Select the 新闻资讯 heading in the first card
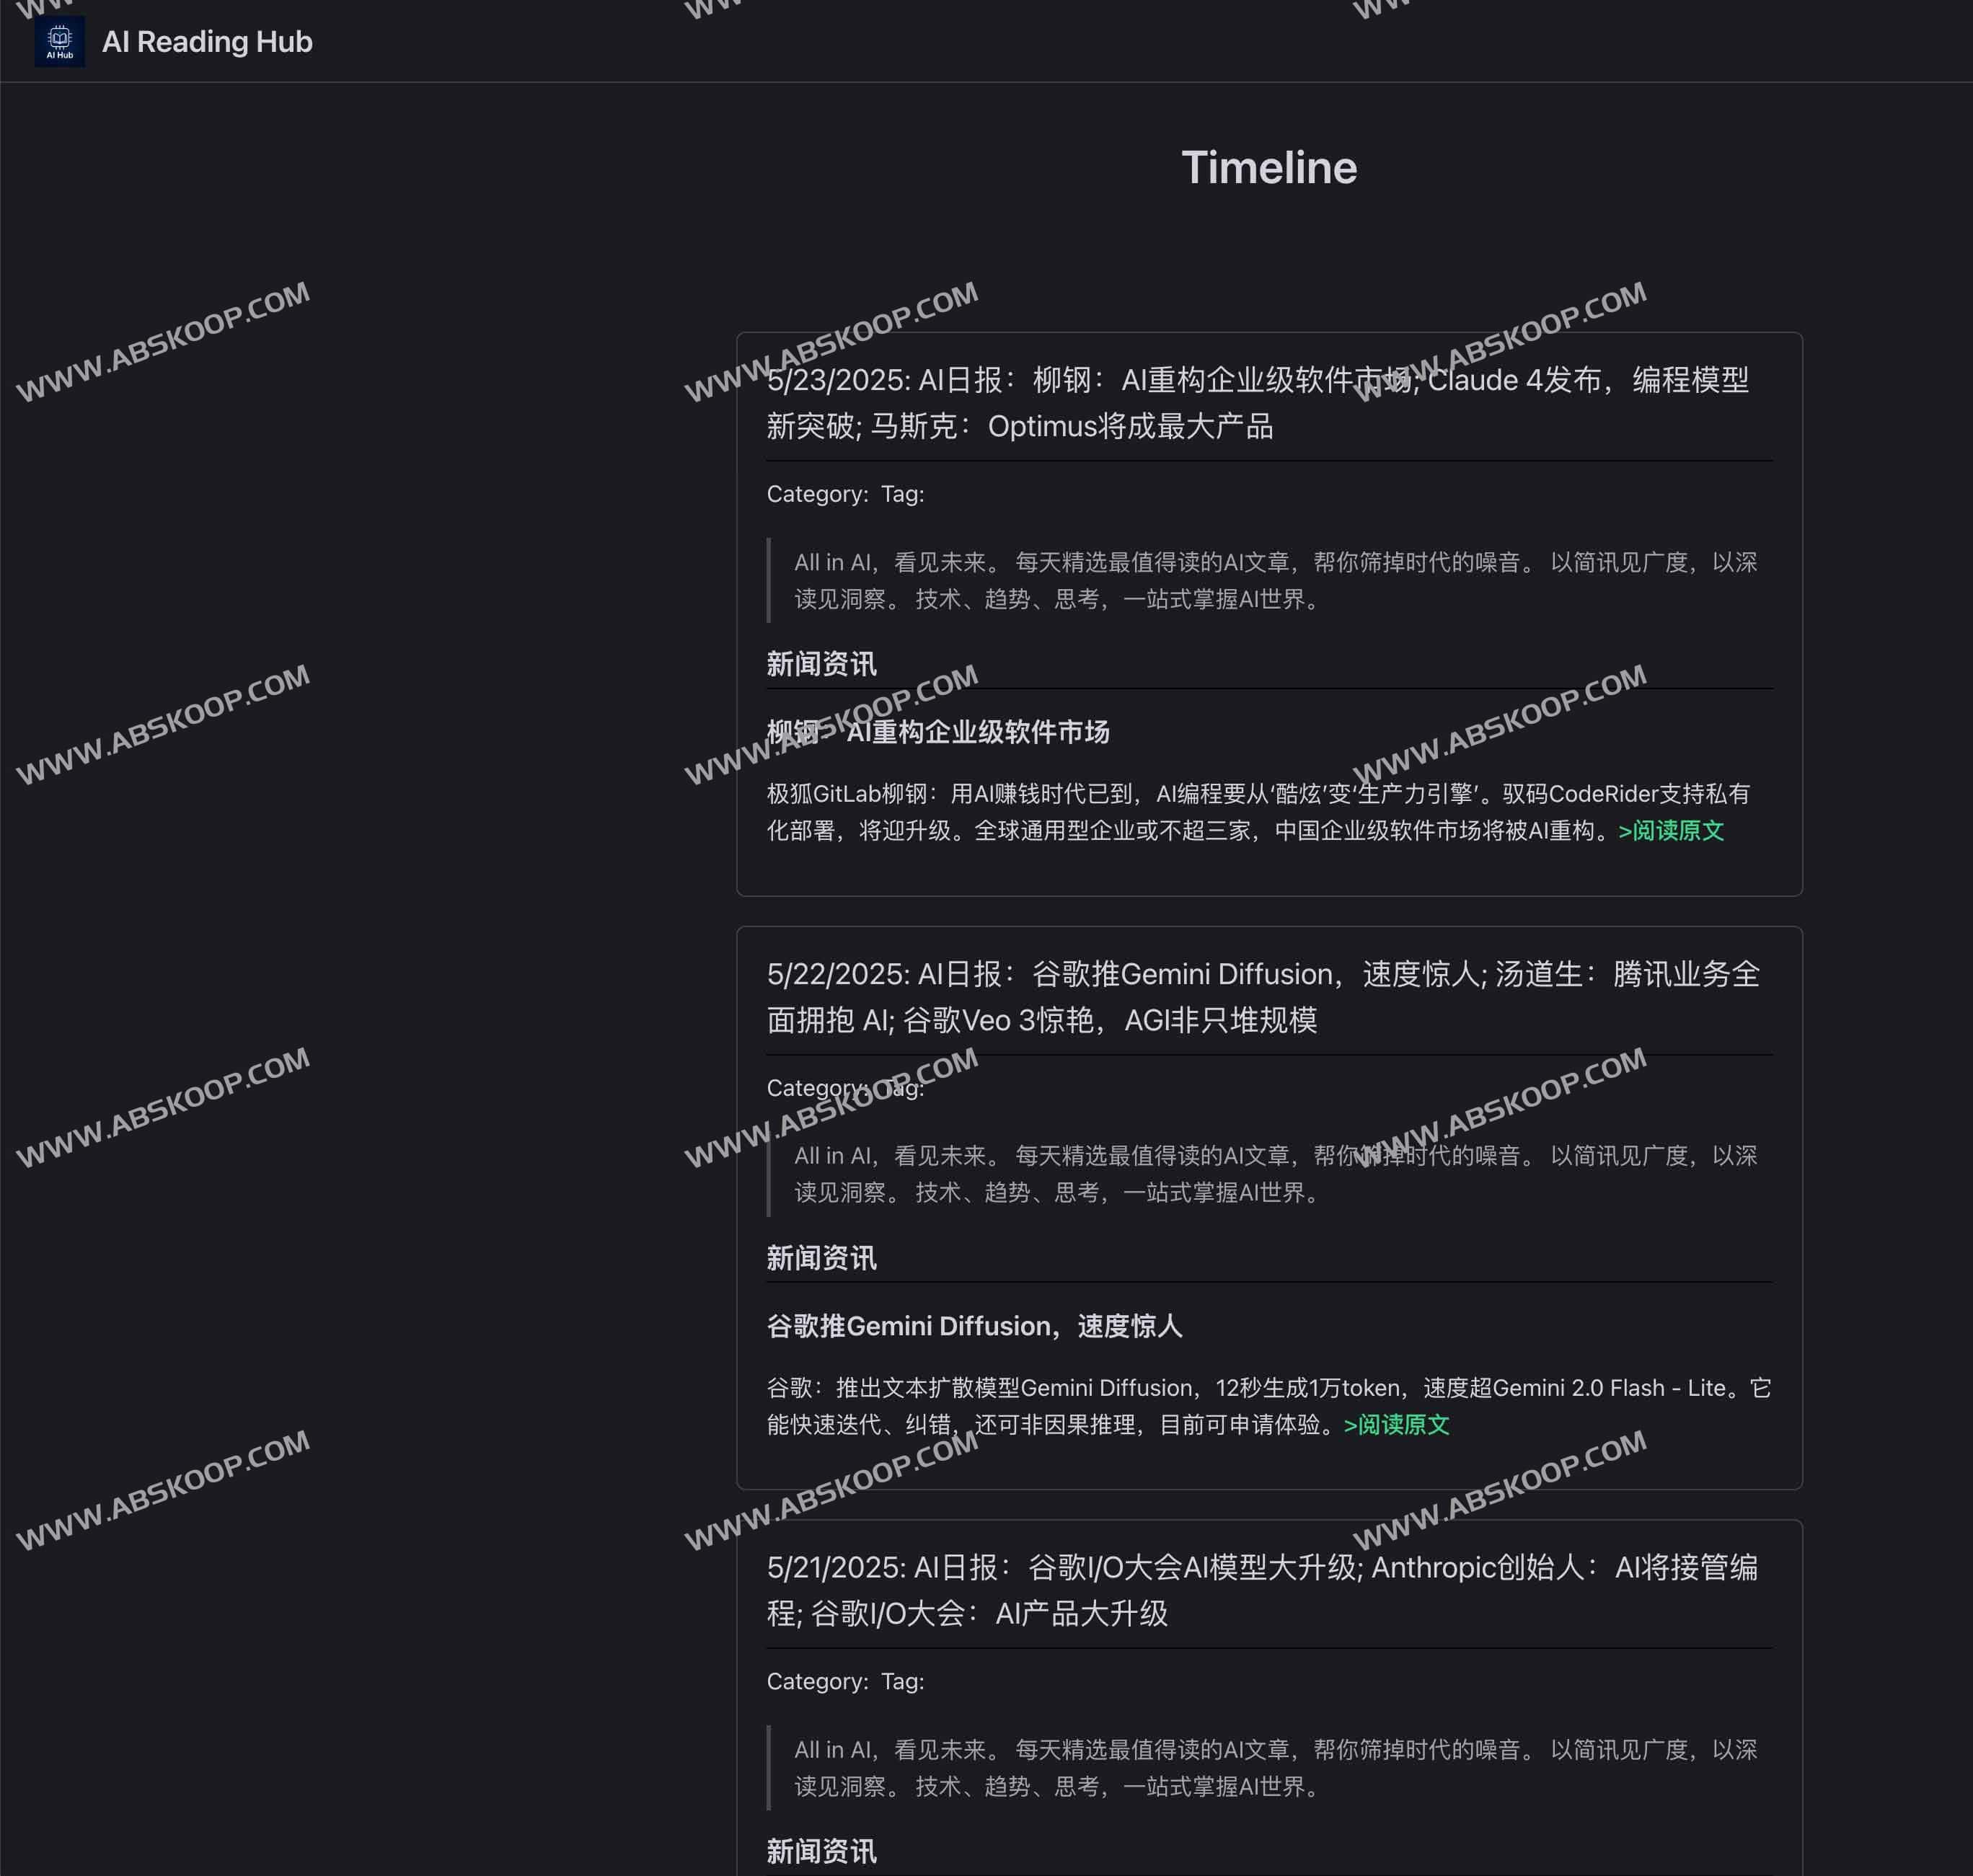Screen dimensions: 1973x1876 point(821,663)
